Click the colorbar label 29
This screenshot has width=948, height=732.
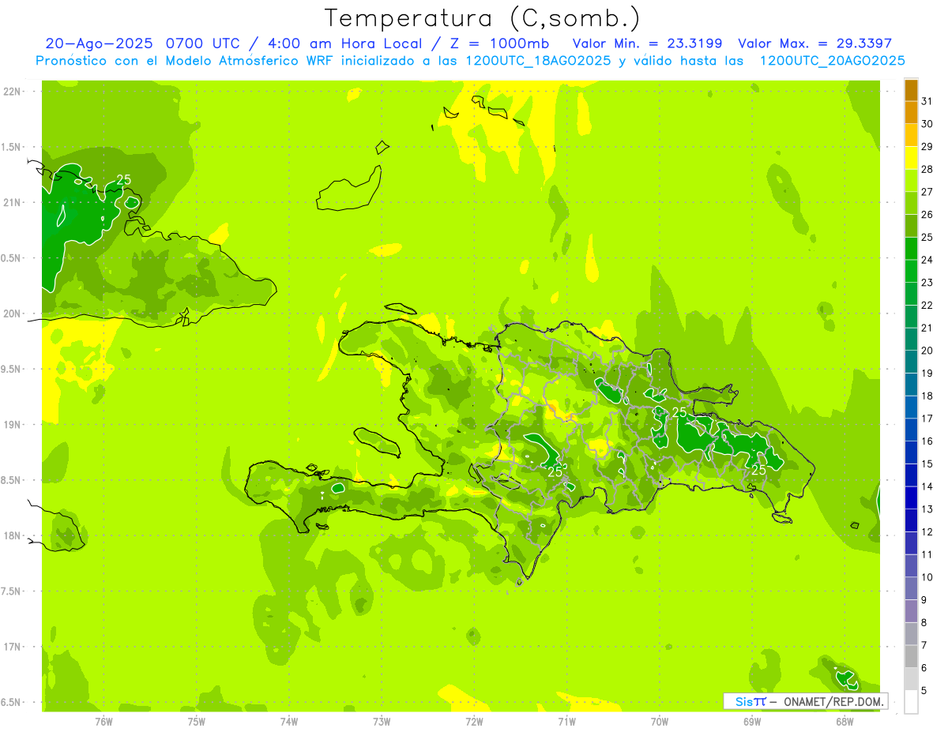pos(927,146)
